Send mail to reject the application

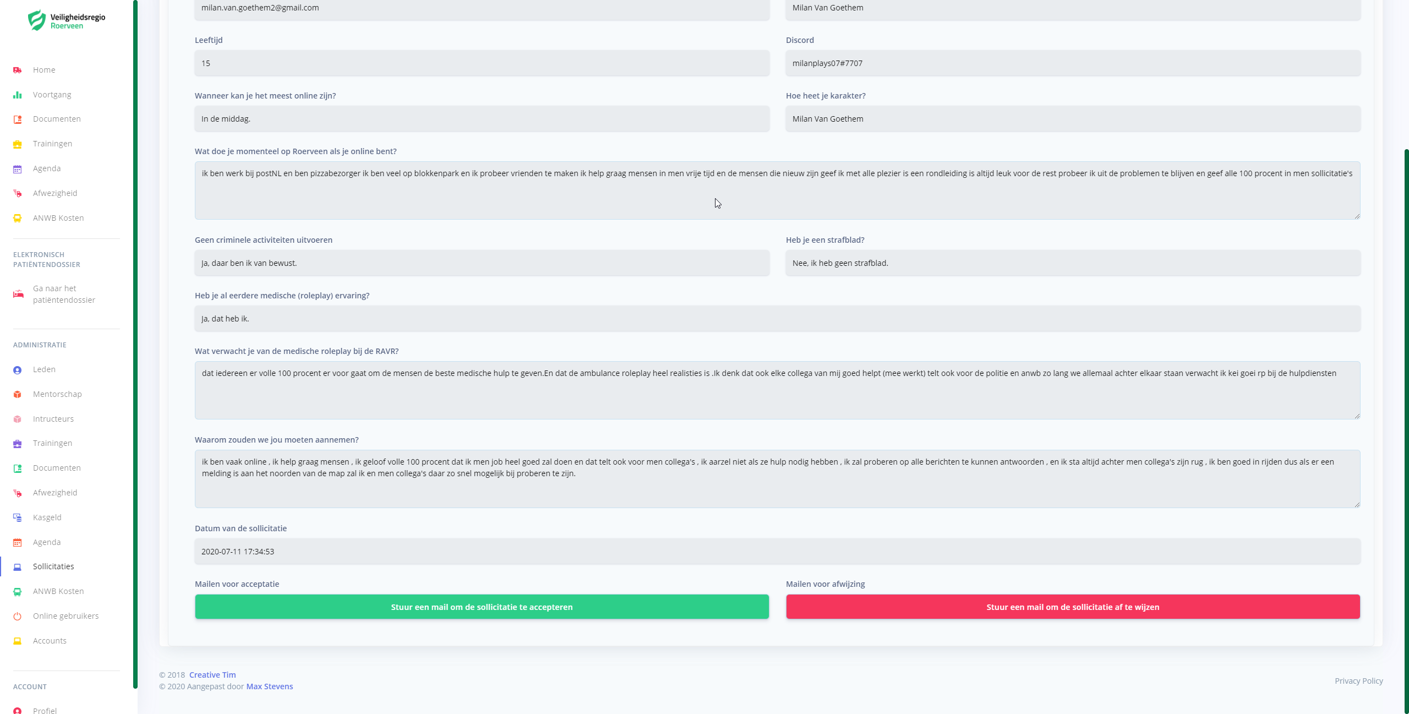[x=1073, y=607]
